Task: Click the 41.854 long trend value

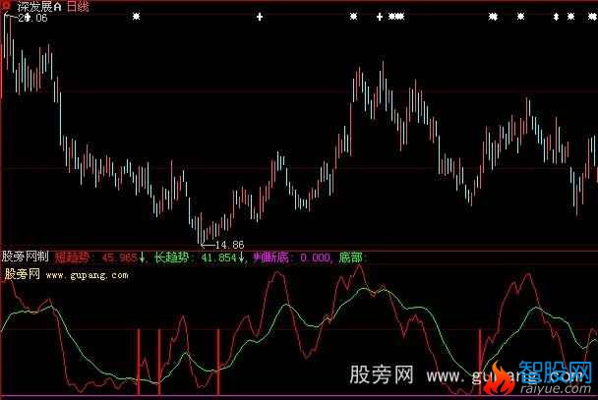Action: 219,257
